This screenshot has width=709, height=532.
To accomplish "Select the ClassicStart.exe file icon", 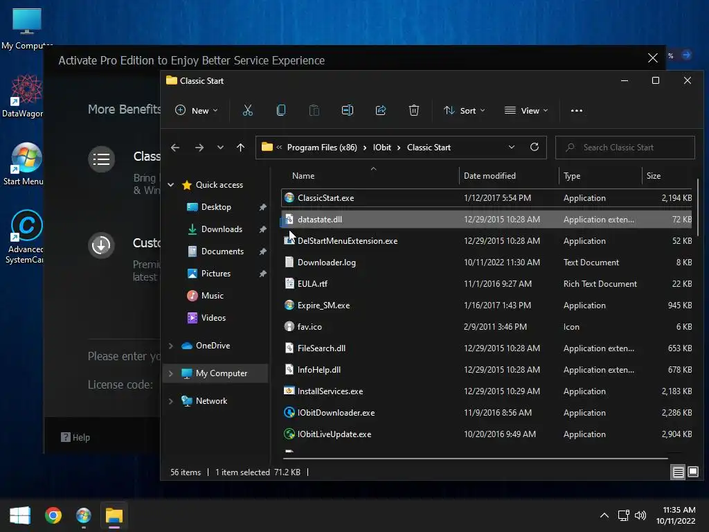I will coord(289,197).
